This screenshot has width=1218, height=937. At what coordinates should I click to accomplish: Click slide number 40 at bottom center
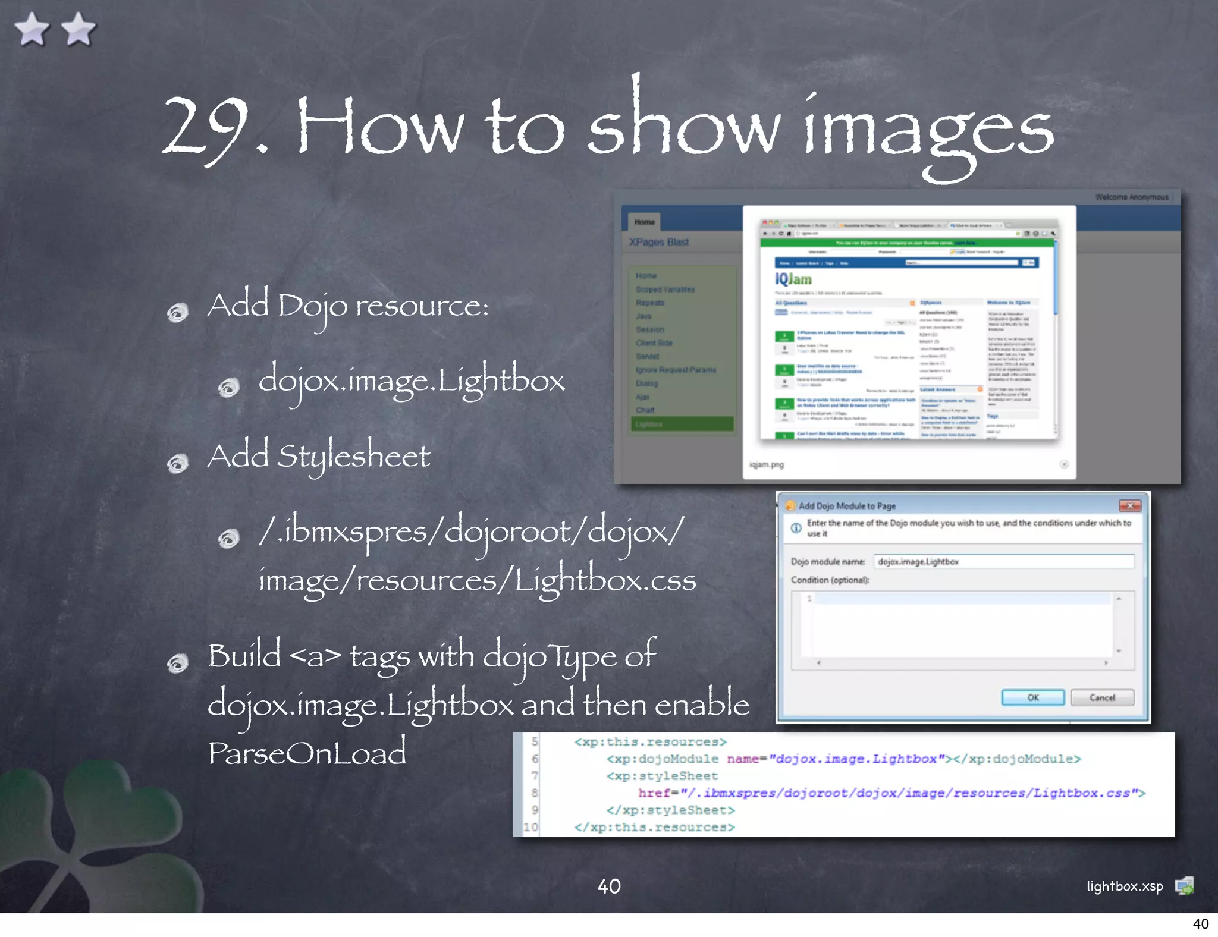pos(609,886)
